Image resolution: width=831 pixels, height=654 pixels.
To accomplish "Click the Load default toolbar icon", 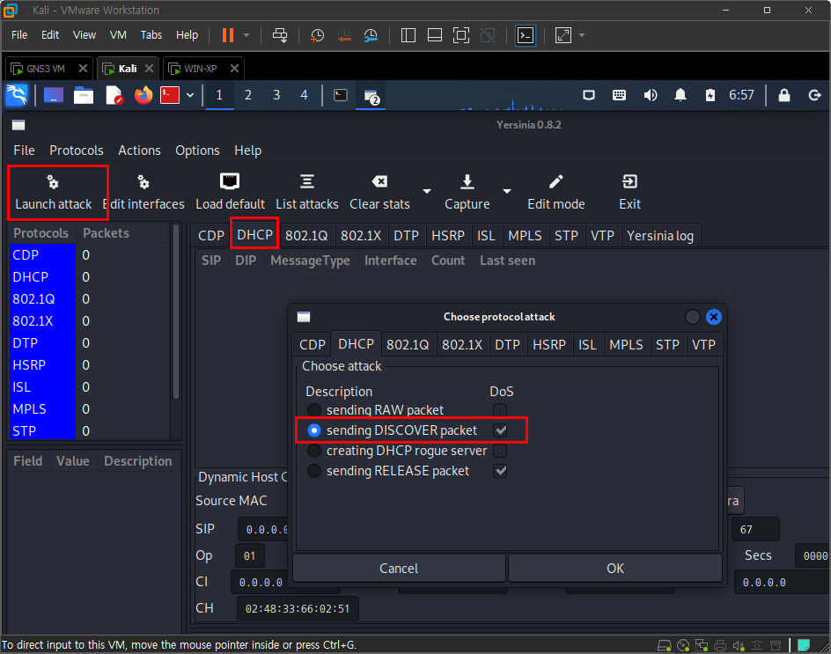I will coord(230,182).
